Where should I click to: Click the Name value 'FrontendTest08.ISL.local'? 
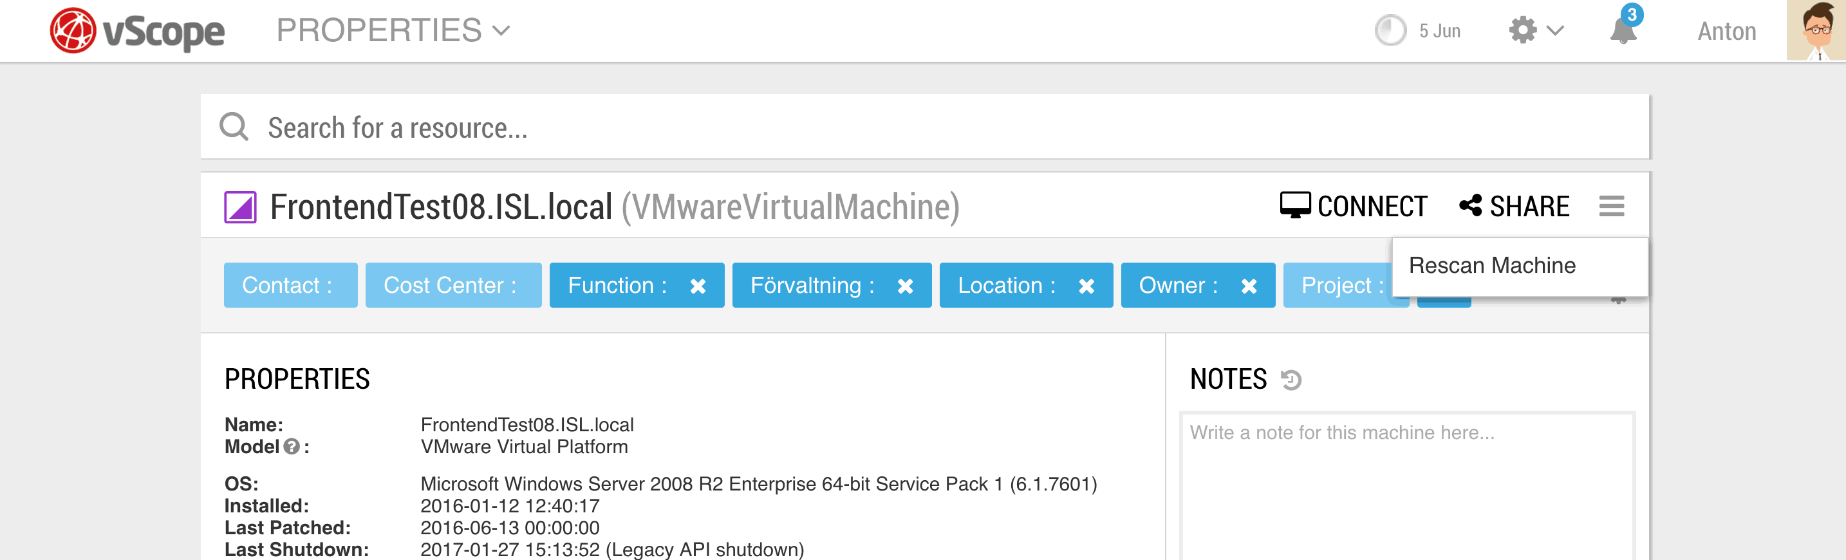coord(527,424)
